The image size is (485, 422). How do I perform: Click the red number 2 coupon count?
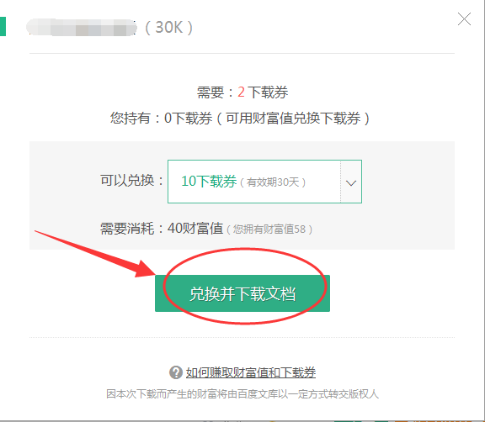(242, 92)
